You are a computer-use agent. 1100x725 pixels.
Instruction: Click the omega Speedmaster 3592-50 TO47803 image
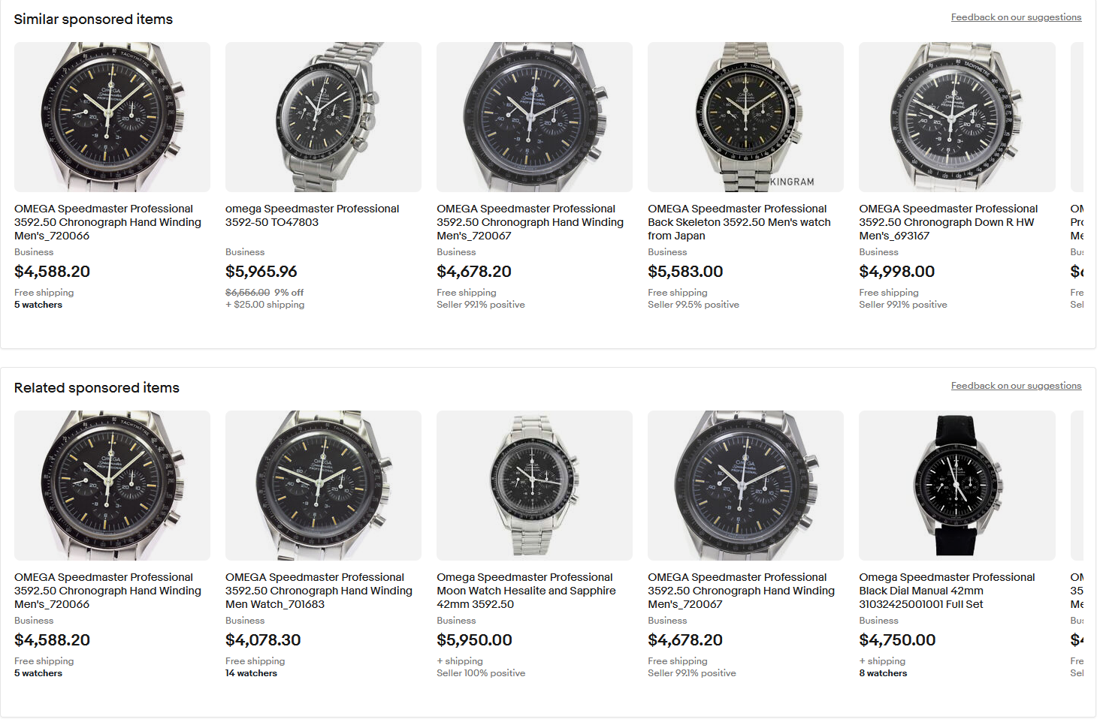323,117
